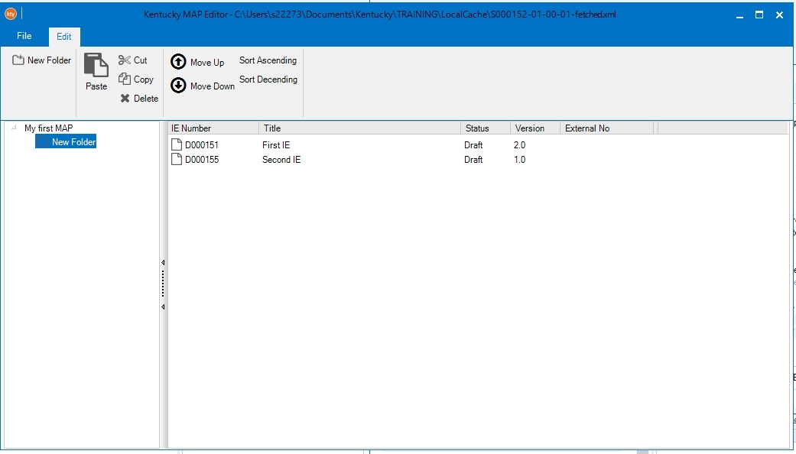Click the Copy icon
Screen dimensions: 796x454
(125, 79)
